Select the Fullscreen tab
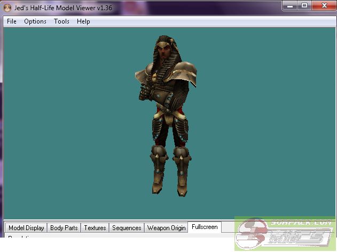Screen dimensions: 337x252 click(205, 227)
